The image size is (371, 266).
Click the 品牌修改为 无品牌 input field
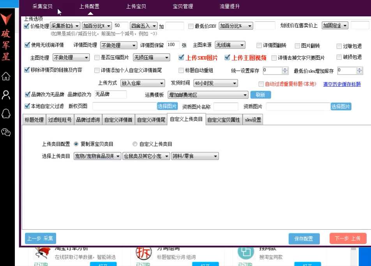[x=110, y=94]
